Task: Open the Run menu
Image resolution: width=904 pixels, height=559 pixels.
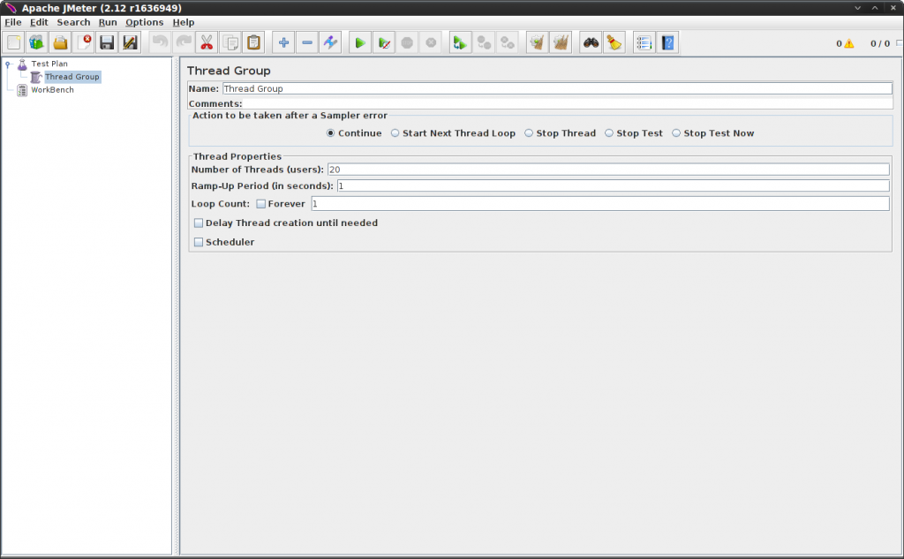Action: coord(108,21)
